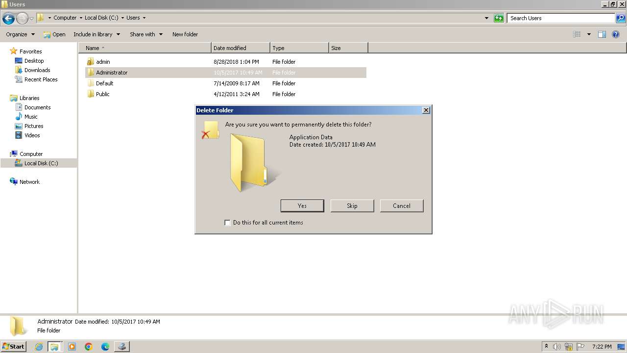This screenshot has width=627, height=353.
Task: Show hidden system tray icons
Action: pyautogui.click(x=547, y=347)
